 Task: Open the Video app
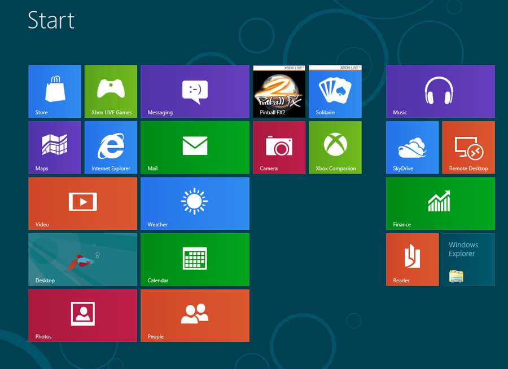(x=82, y=203)
